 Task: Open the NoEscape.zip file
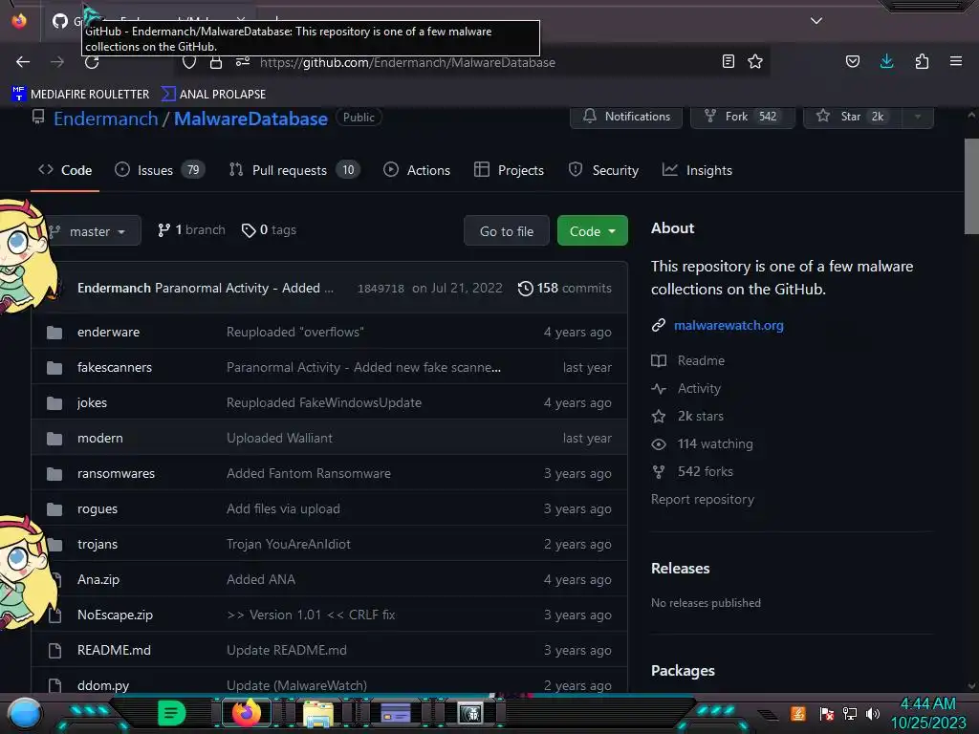(x=115, y=615)
